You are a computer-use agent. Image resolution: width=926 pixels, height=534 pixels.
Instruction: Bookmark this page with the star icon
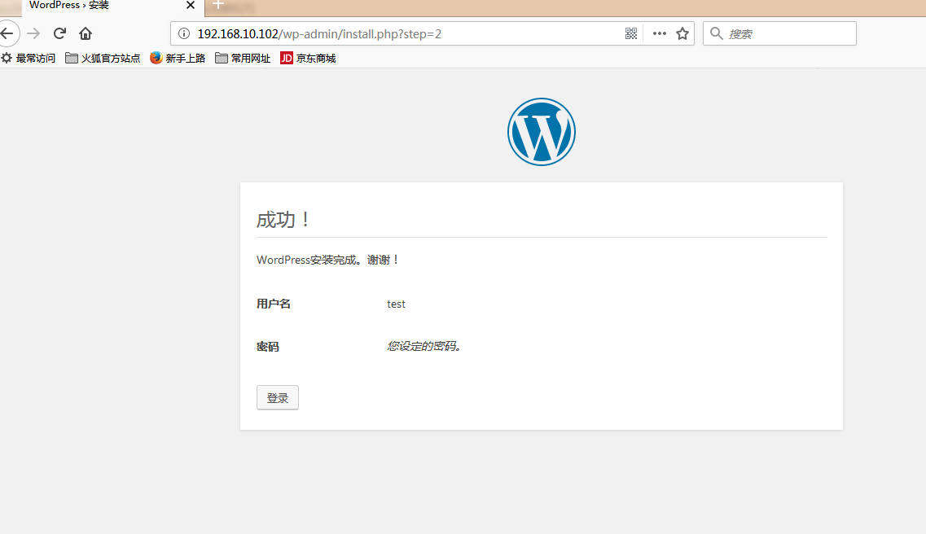682,33
